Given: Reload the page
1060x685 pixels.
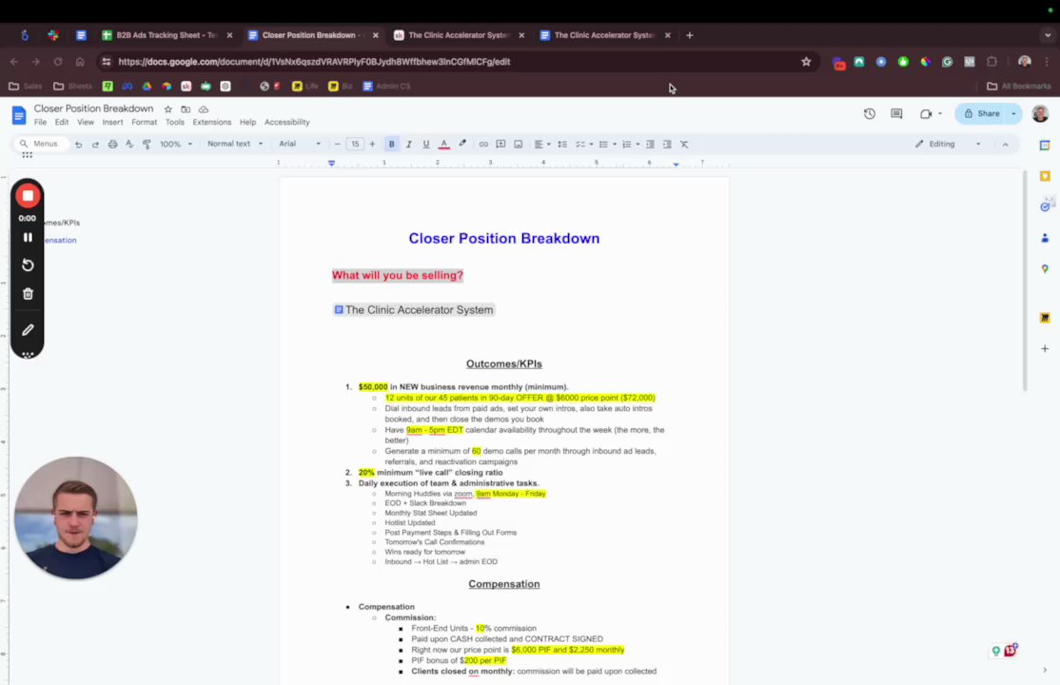Looking at the screenshot, I should coord(58,62).
